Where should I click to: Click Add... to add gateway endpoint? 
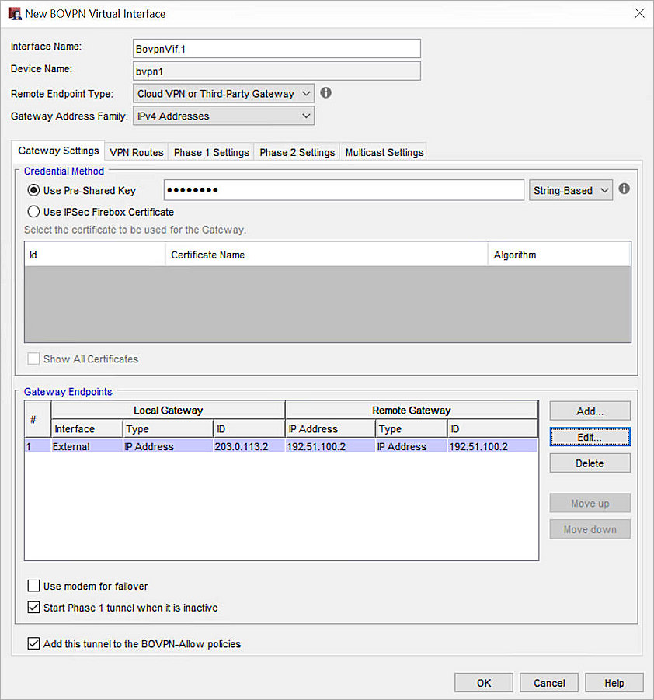(590, 411)
